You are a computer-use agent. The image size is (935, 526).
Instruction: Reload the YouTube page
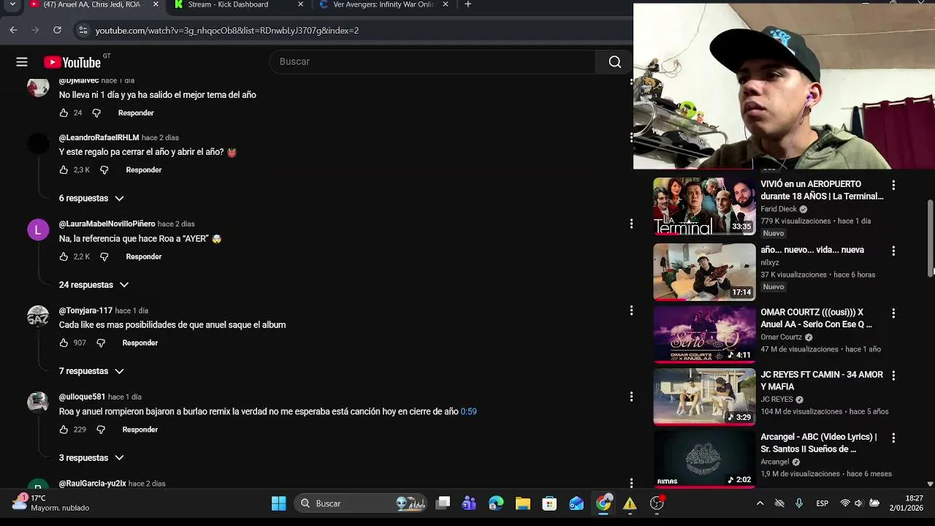[x=57, y=30]
